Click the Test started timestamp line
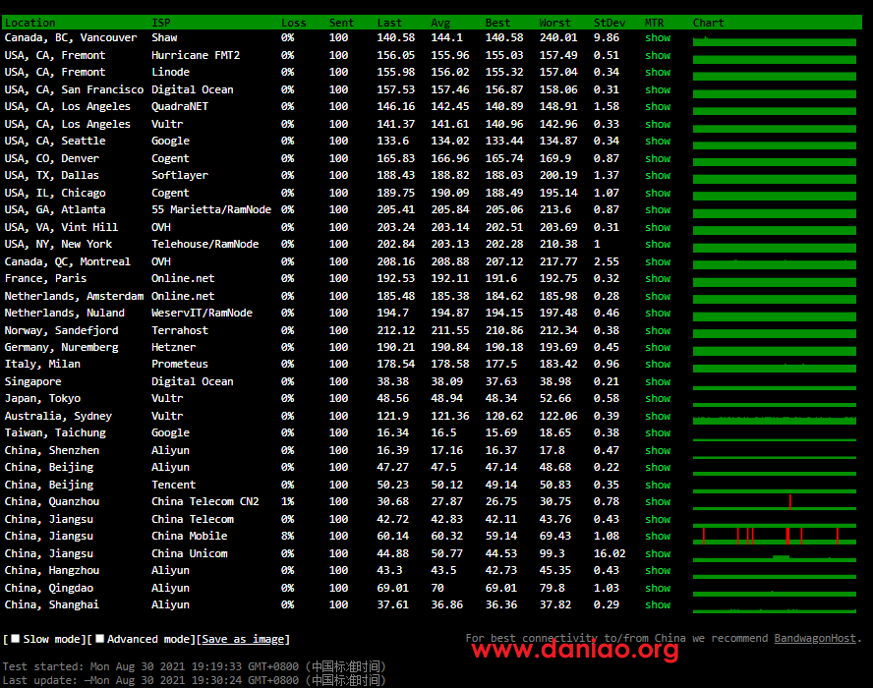This screenshot has width=873, height=688. [x=194, y=666]
